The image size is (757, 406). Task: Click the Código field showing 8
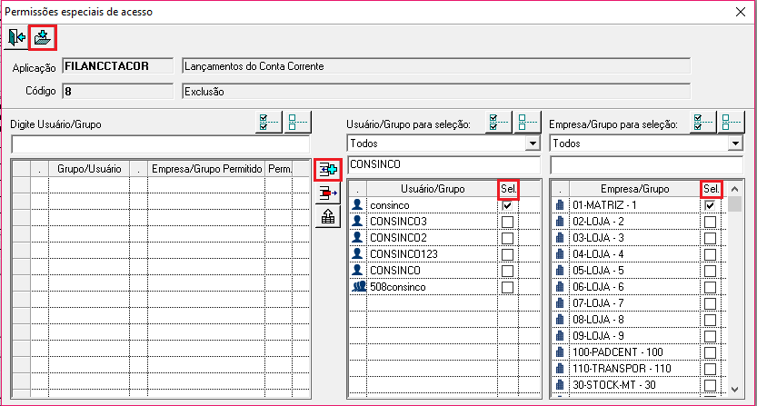point(118,91)
